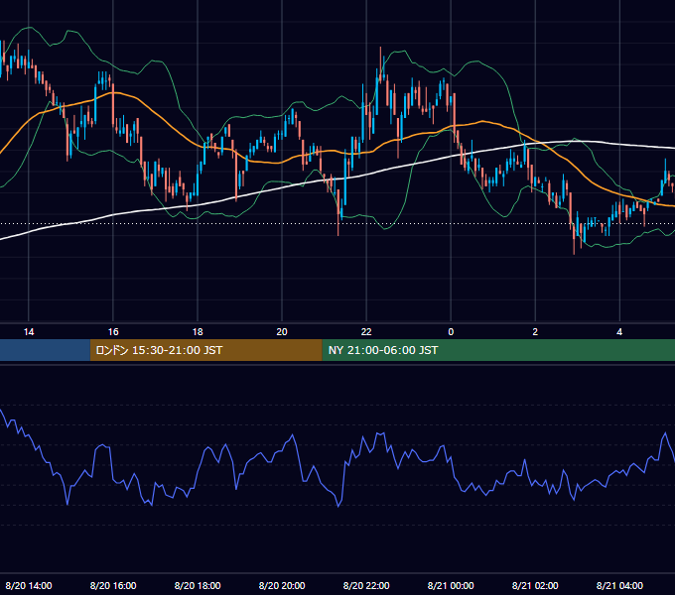
Task: Click the 8/20 22:00 time label
Action: [x=366, y=585]
